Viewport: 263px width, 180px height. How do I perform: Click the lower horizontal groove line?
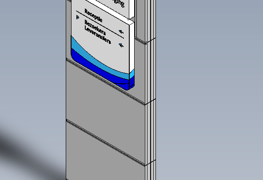106,142
